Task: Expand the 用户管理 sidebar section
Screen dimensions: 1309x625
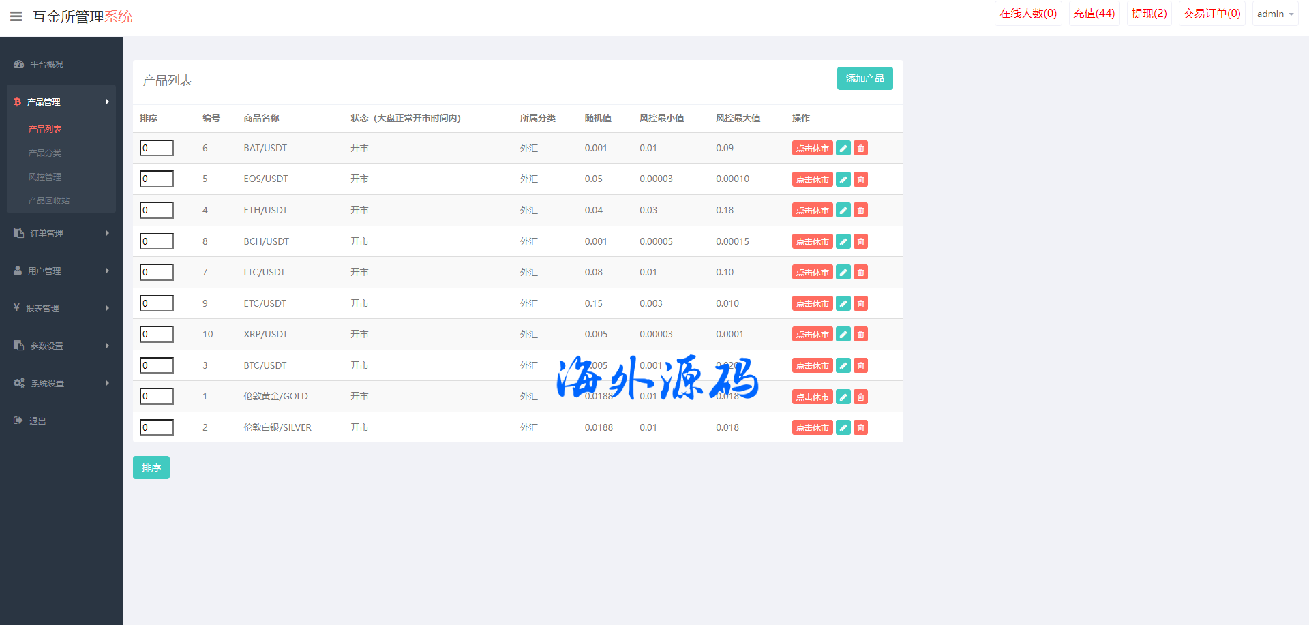Action: 61,271
